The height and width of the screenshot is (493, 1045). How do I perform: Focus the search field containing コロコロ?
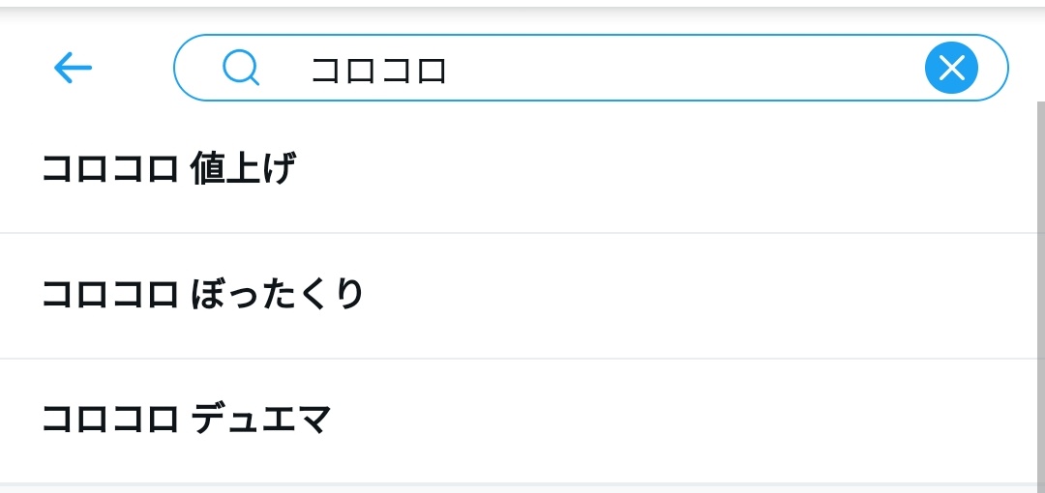pos(581,68)
